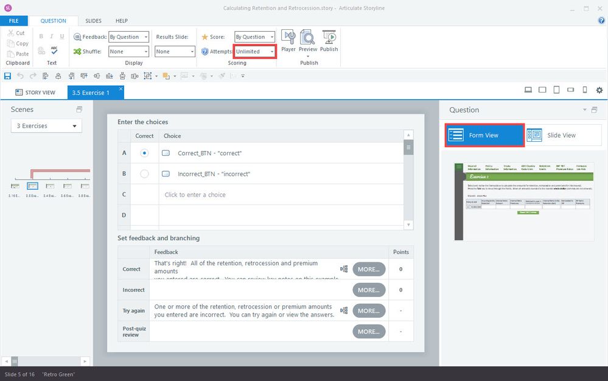The image size is (608, 381).
Task: Click the spell check ABC icon
Action: tap(54, 51)
